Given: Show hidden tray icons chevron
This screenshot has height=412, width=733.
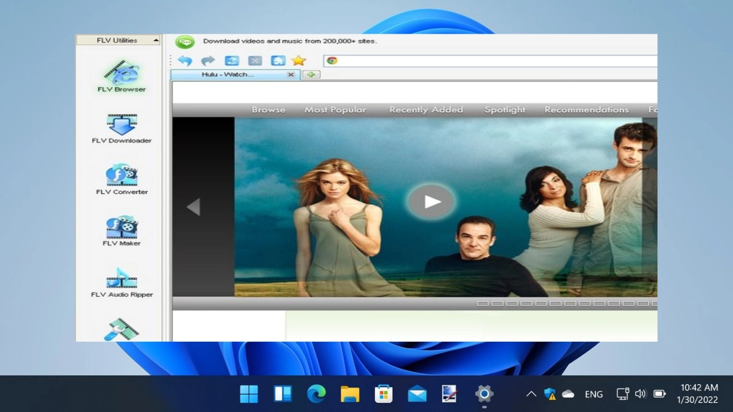Looking at the screenshot, I should pyautogui.click(x=531, y=394).
